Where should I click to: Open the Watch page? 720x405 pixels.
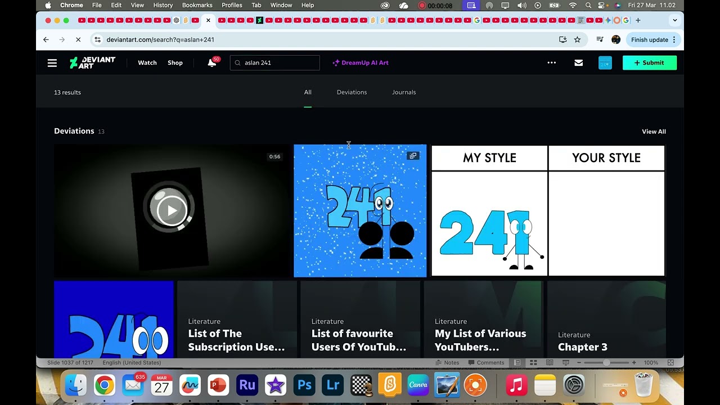[x=147, y=62]
